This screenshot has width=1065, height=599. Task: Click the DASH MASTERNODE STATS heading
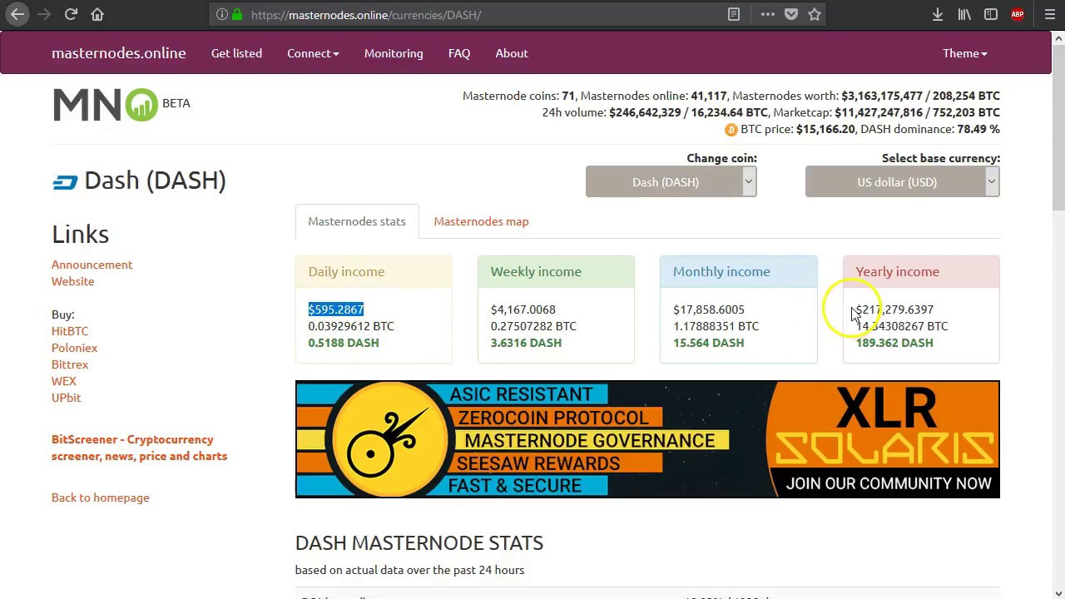click(x=419, y=543)
